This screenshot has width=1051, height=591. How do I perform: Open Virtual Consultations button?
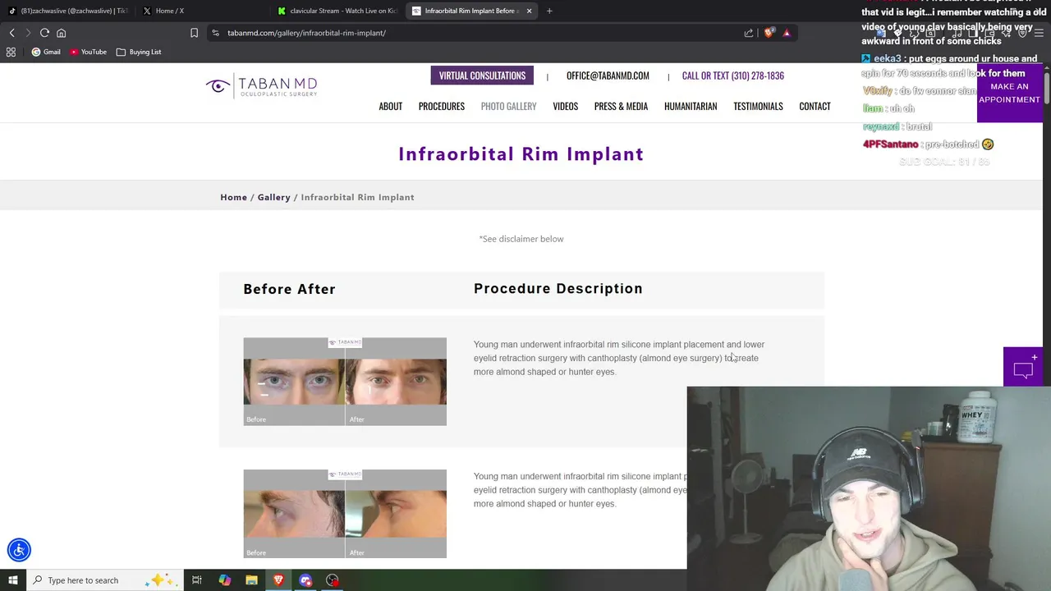point(482,76)
